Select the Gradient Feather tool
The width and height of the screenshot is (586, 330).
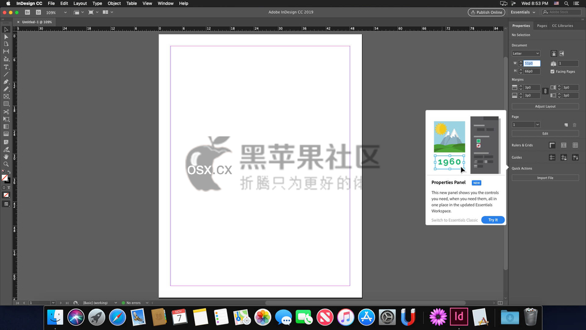click(6, 134)
